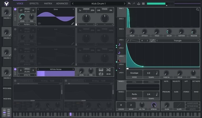The image size is (202, 118).
Task: Toggle sampler bounce bidirectional arrow icon
Action: point(108,74)
